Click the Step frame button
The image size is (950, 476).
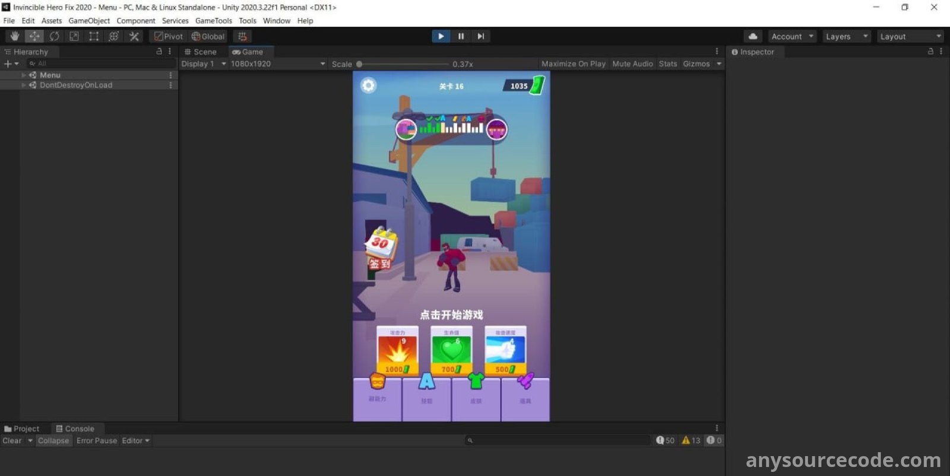(x=480, y=36)
